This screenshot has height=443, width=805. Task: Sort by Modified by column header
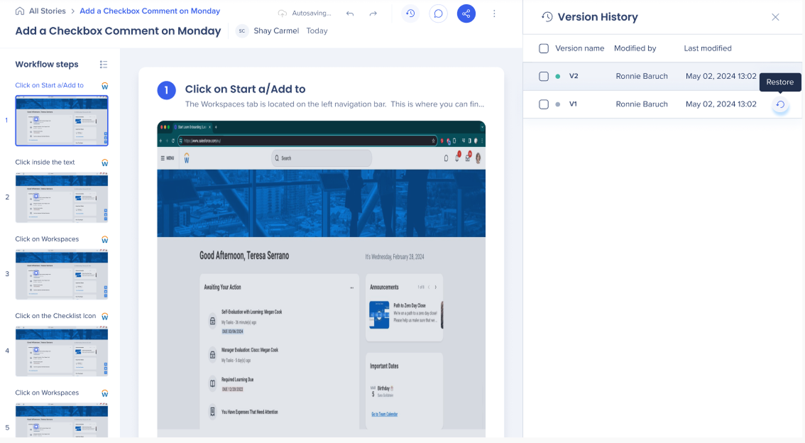point(635,48)
